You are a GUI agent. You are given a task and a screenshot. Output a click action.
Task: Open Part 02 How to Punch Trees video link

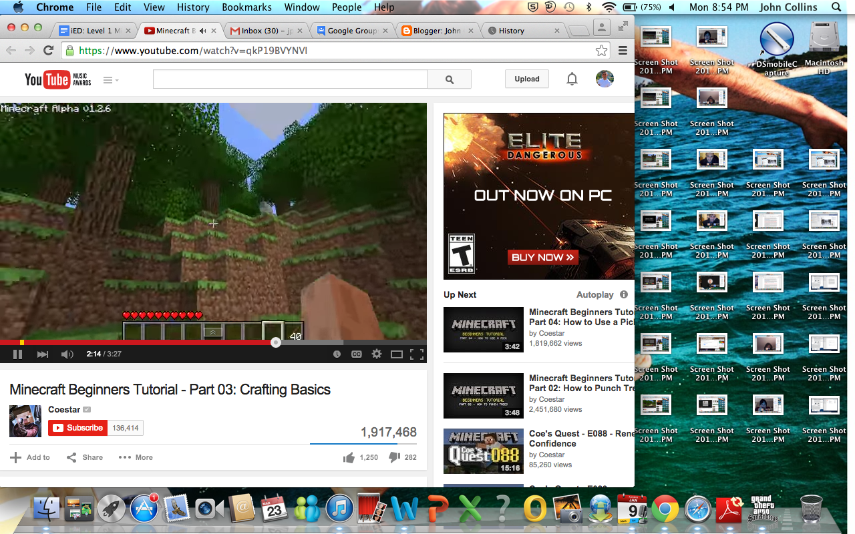click(x=581, y=383)
